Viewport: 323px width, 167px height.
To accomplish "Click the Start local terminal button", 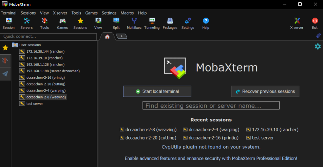I will click(x=157, y=91).
